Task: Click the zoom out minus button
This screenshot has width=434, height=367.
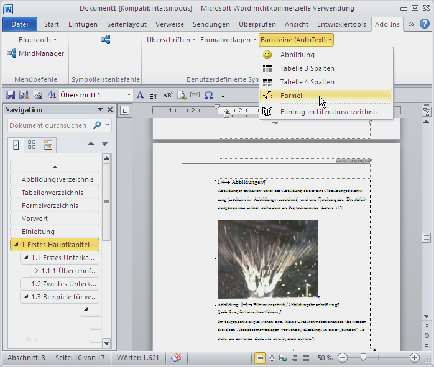Action: [343, 358]
